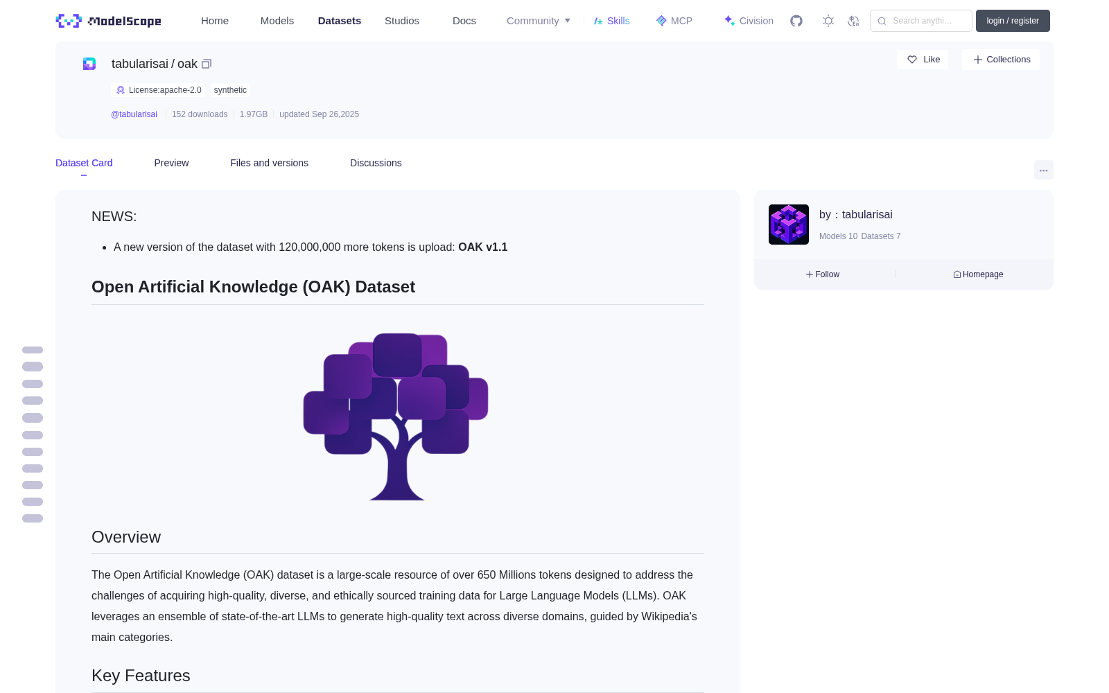Click the Homepage house icon
This screenshot has width=1109, height=693.
click(x=957, y=274)
